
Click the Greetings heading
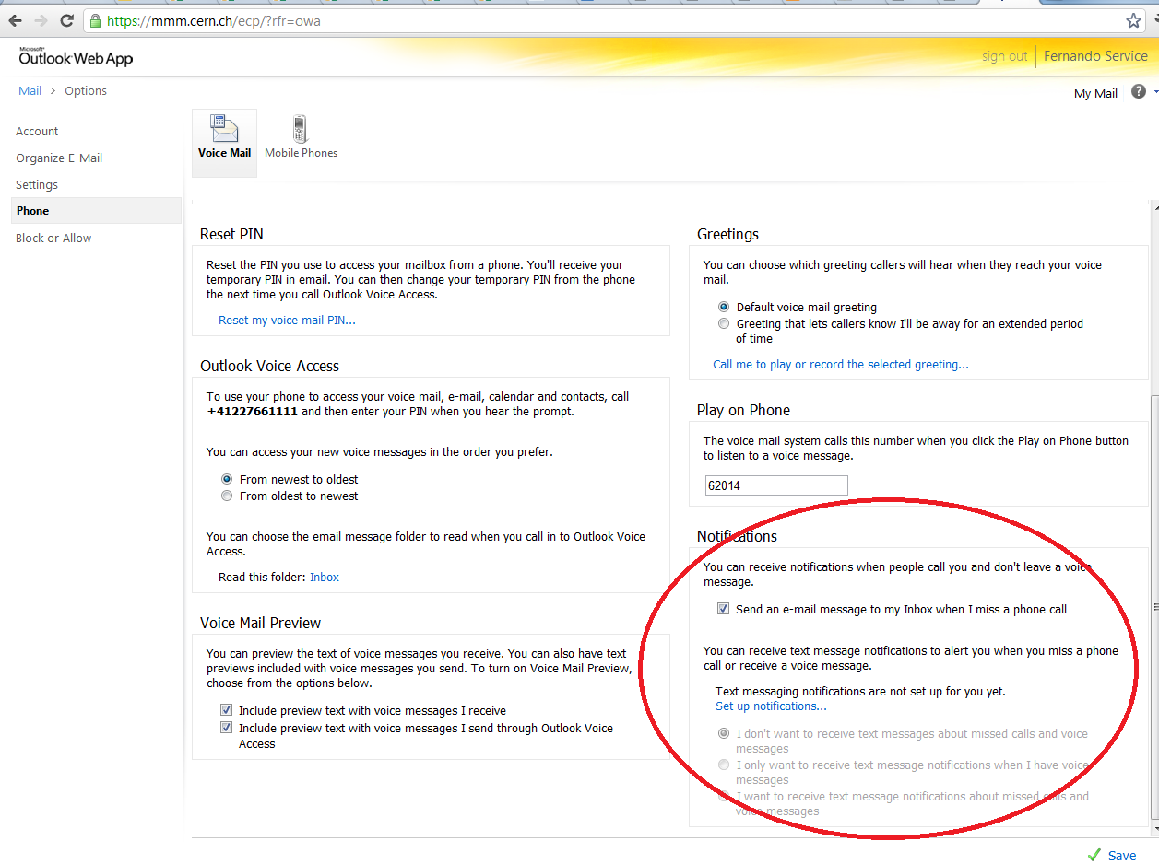point(727,235)
